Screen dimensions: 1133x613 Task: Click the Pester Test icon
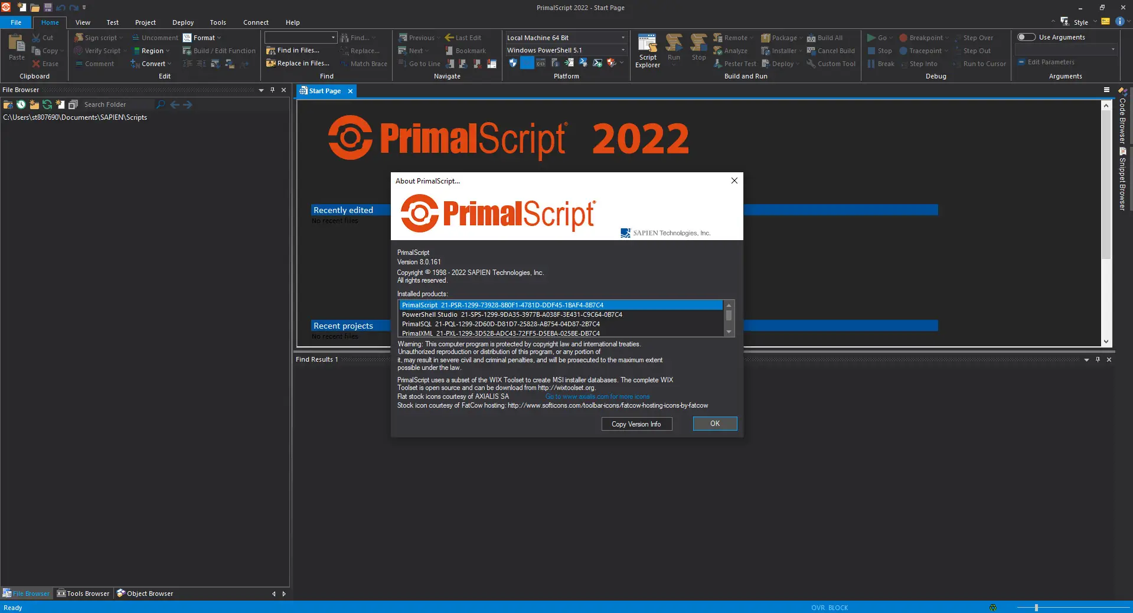click(718, 64)
